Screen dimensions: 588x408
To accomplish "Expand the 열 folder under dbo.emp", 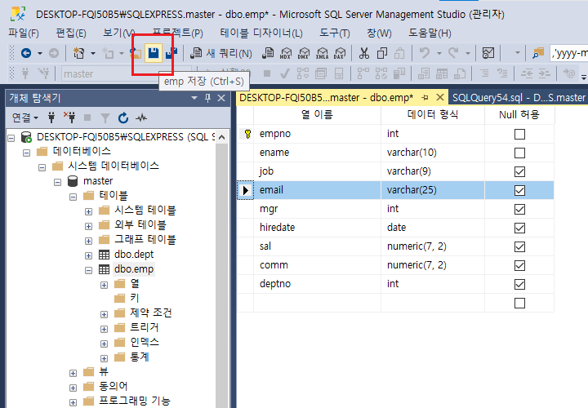I will 105,285.
